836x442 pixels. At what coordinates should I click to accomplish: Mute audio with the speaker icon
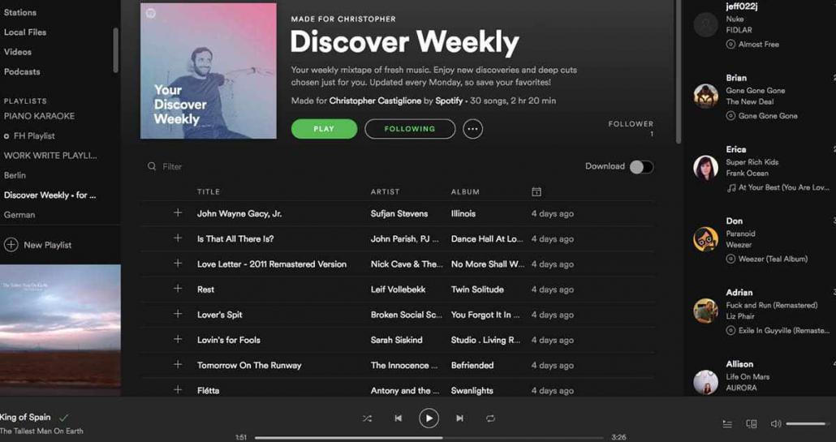pos(776,424)
